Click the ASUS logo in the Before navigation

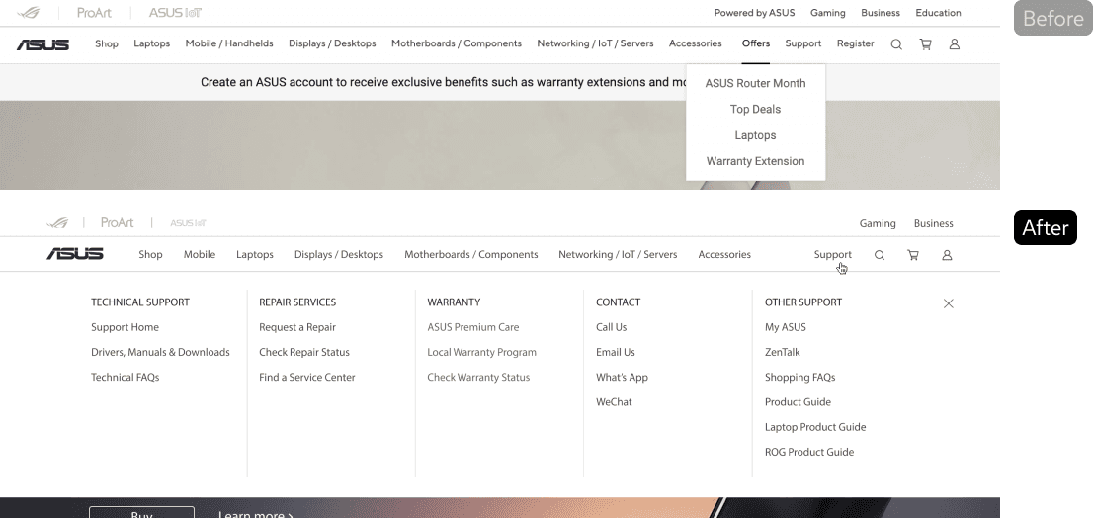coord(42,44)
